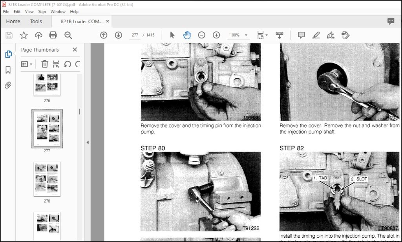The width and height of the screenshot is (402, 242).
Task: Select the page 278 thumbnail
Action: pos(47,179)
